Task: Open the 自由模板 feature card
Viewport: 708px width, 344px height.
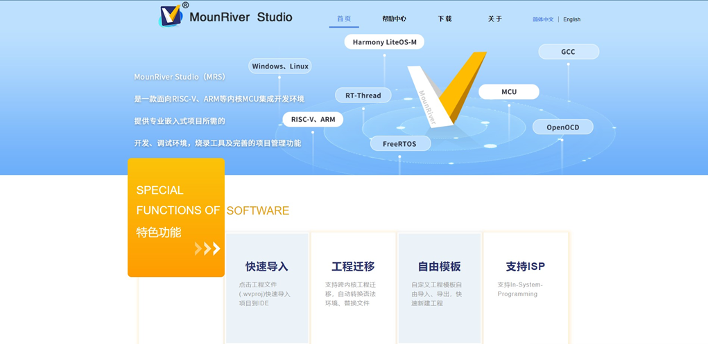Action: [x=440, y=288]
